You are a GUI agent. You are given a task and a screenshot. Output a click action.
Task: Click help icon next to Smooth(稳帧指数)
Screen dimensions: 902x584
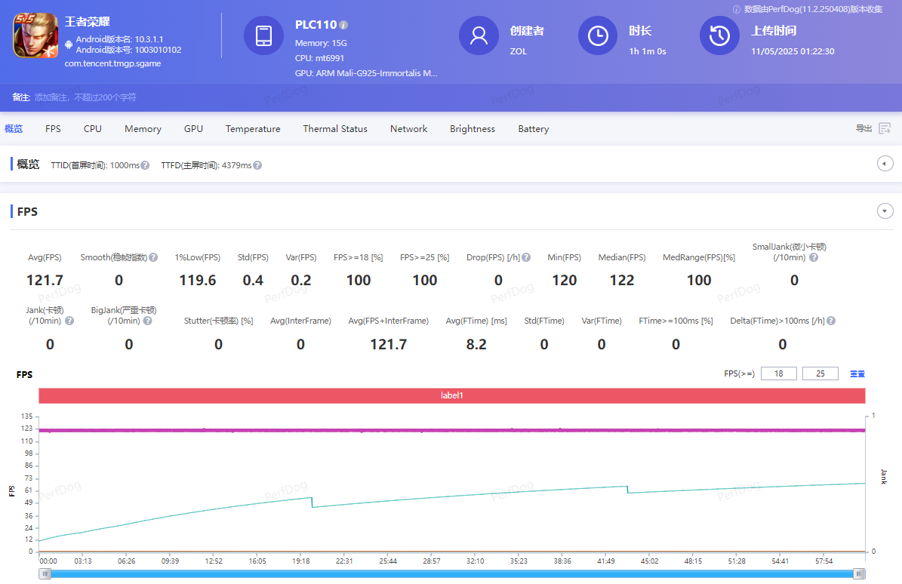click(x=153, y=257)
